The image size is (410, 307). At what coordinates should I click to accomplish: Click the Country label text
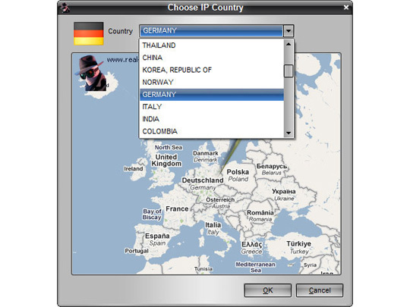point(121,31)
